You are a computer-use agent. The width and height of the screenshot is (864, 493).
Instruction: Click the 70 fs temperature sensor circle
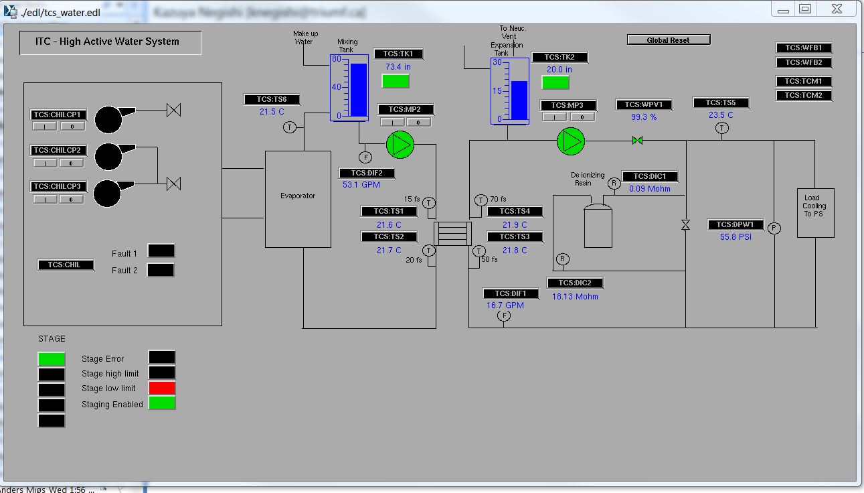click(481, 200)
